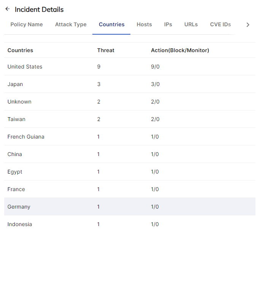Switch to the Policy Name tab

27,24
